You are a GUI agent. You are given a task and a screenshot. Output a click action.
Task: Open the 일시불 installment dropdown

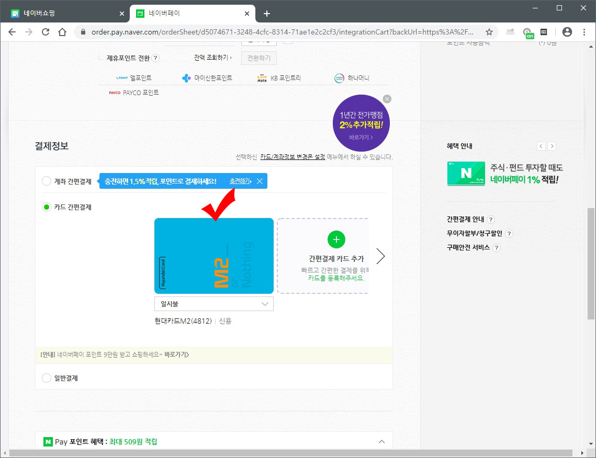213,303
